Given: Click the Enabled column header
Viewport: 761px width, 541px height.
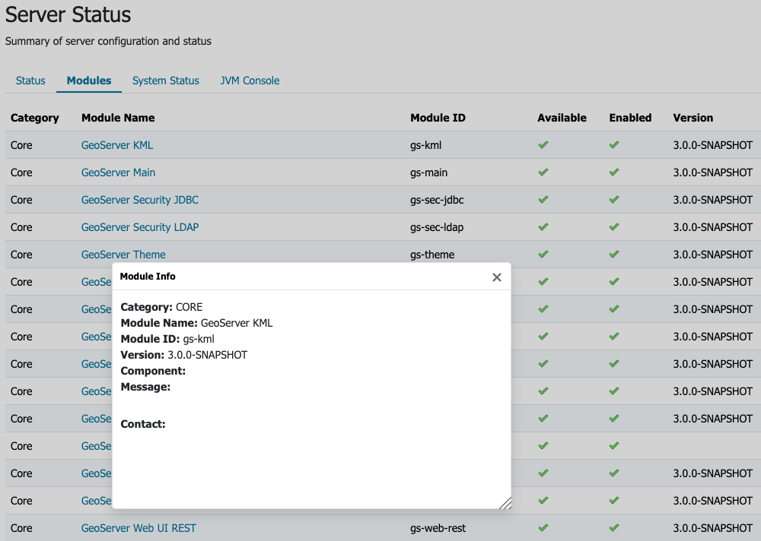Looking at the screenshot, I should (x=630, y=118).
